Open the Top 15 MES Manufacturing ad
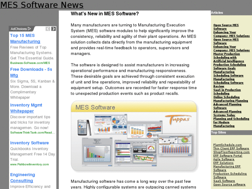 click(x=25, y=38)
